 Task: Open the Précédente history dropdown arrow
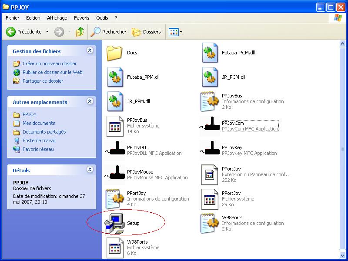pyautogui.click(x=47, y=32)
